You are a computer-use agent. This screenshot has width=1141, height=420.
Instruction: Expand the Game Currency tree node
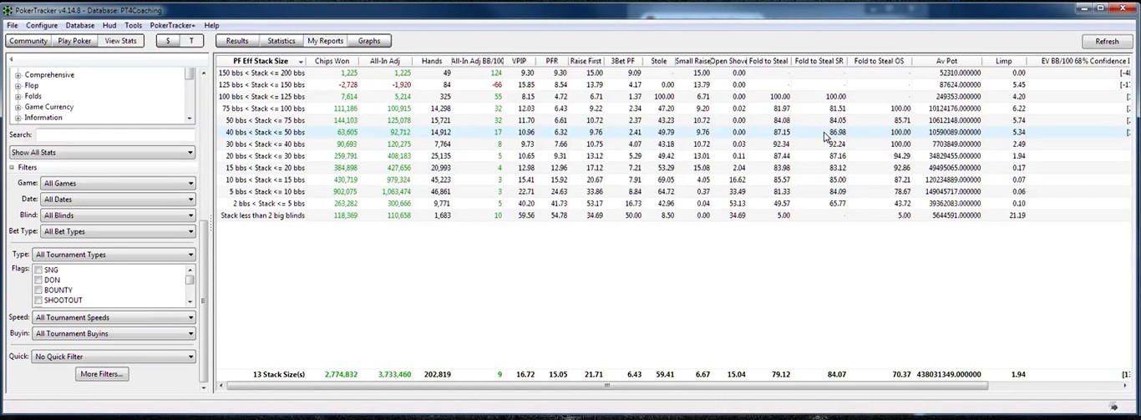18,107
